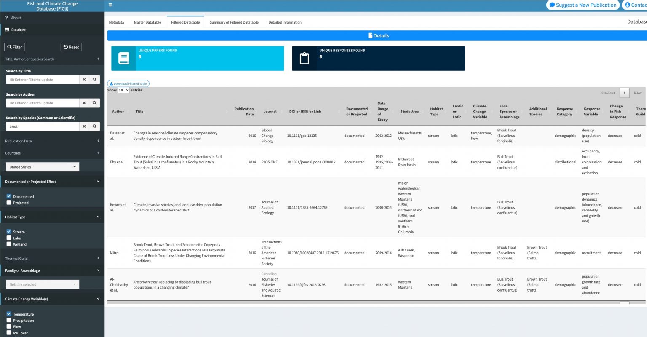Open the About page in sidebar
This screenshot has width=647, height=337.
coord(16,18)
